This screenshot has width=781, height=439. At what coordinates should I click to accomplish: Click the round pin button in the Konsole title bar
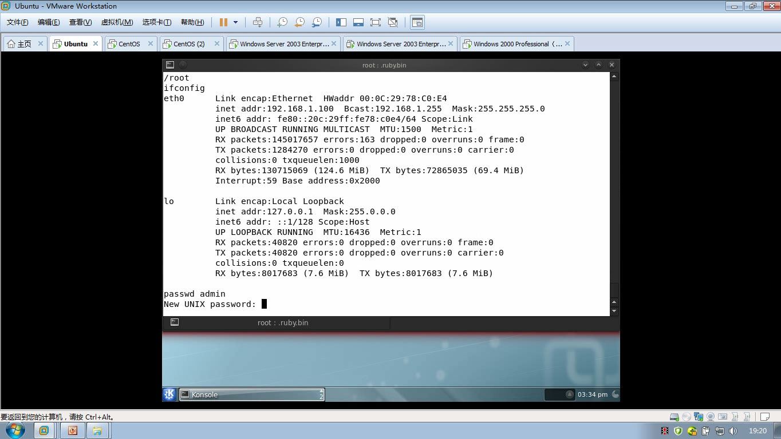point(183,65)
